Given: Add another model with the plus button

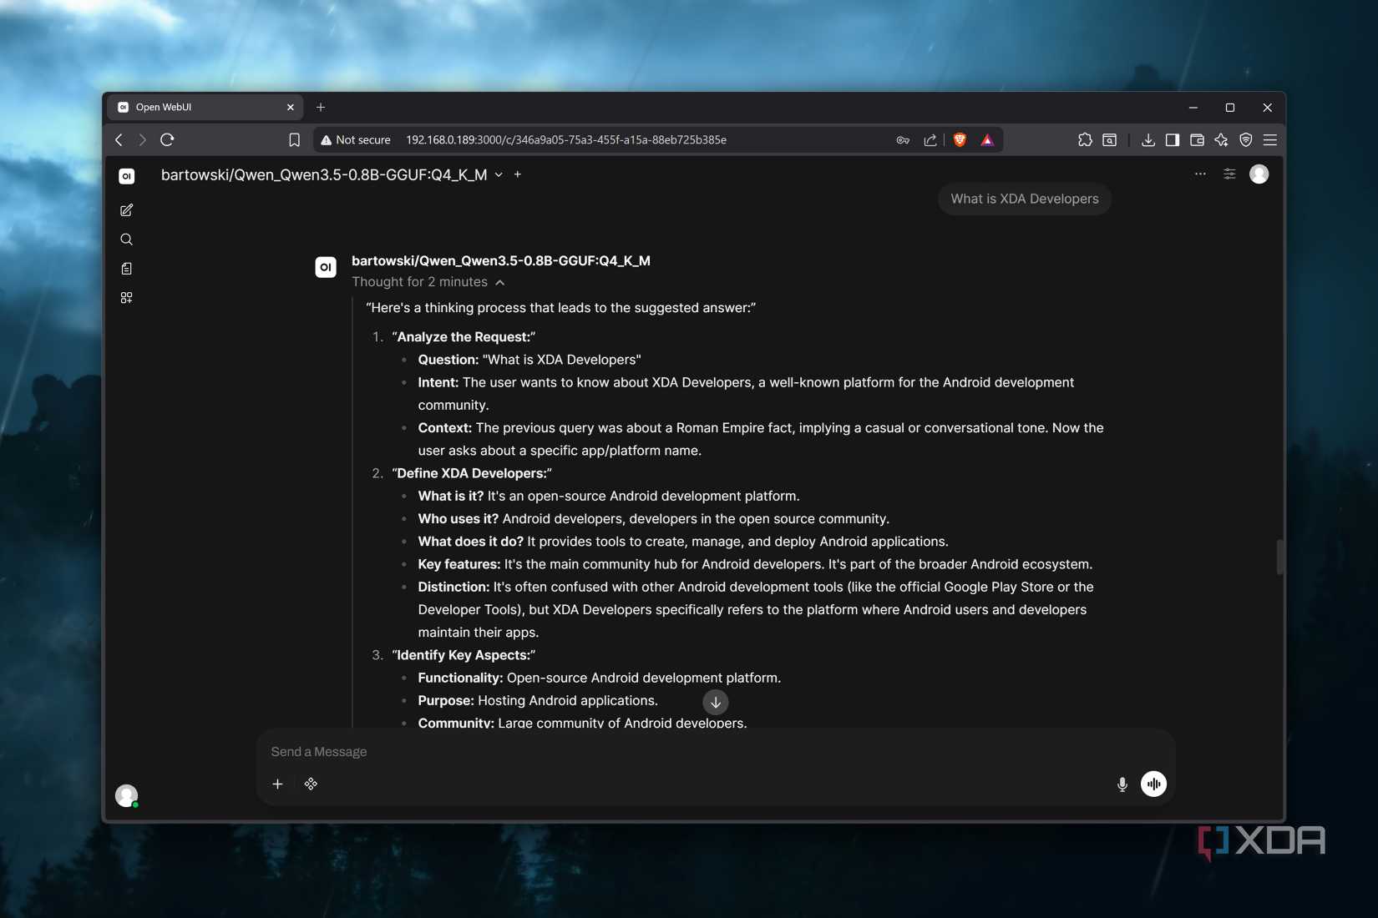Looking at the screenshot, I should (518, 174).
